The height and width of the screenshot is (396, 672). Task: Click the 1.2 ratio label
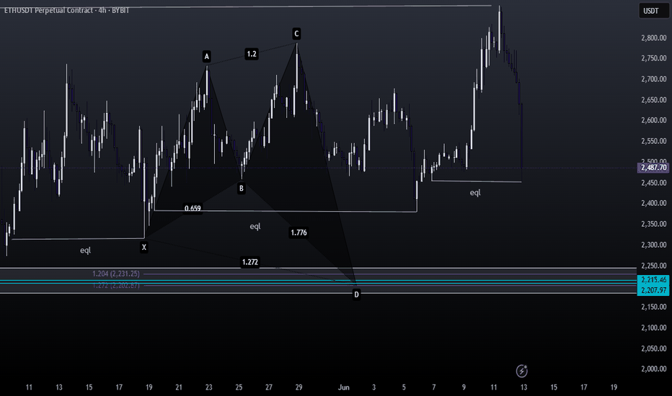coord(252,54)
